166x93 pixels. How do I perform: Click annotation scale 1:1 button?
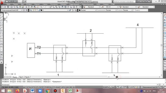pyautogui.click(x=132, y=87)
